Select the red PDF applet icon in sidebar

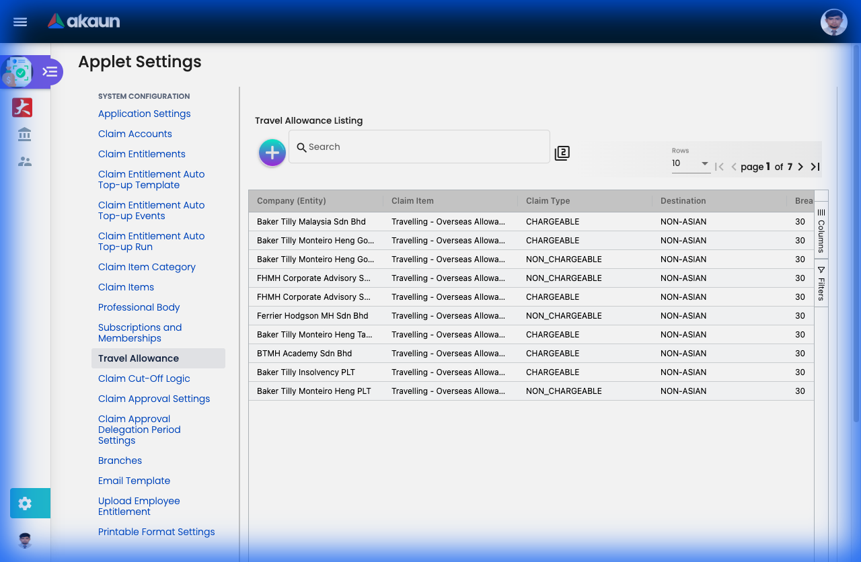(22, 108)
